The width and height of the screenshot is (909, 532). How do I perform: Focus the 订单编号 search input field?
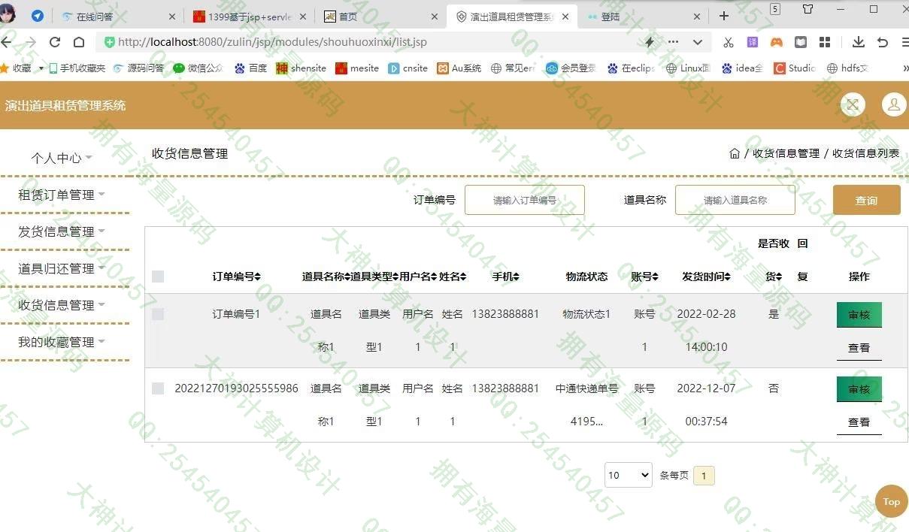coord(524,200)
